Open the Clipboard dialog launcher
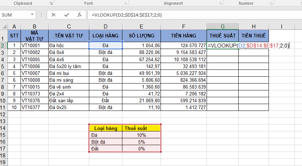Screen dimensions: 302x166 51,4
